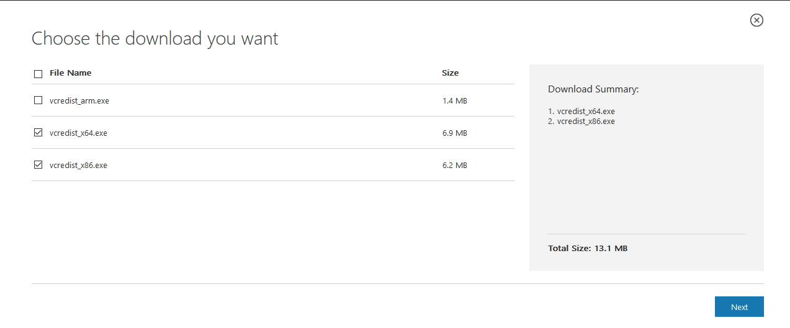Toggle the select-all checkbox beside File Name
Viewport: 790px width, 328px height.
click(x=38, y=74)
